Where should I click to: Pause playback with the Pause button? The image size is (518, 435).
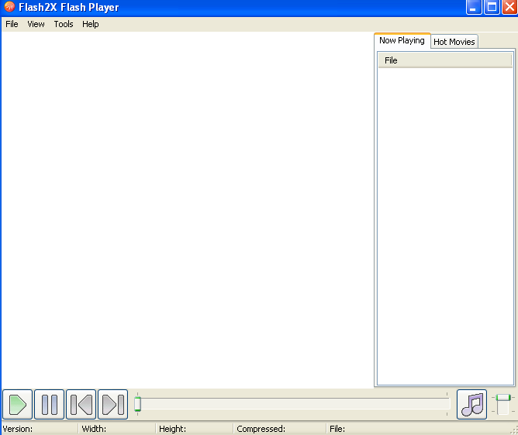(x=49, y=404)
